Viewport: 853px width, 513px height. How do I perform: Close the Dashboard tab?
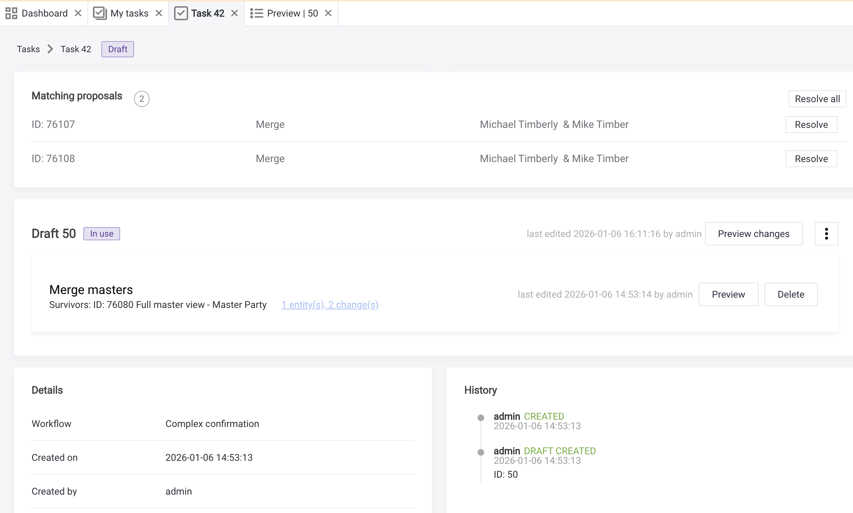click(78, 13)
